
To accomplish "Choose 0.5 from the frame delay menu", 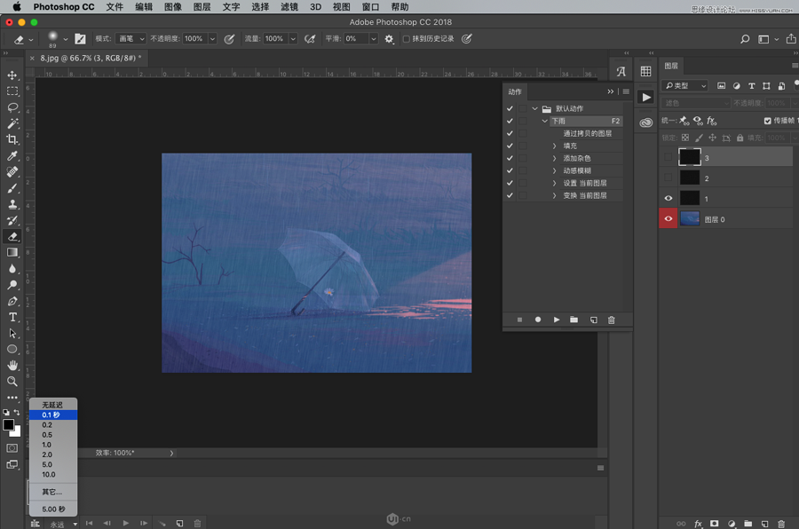I will (47, 435).
